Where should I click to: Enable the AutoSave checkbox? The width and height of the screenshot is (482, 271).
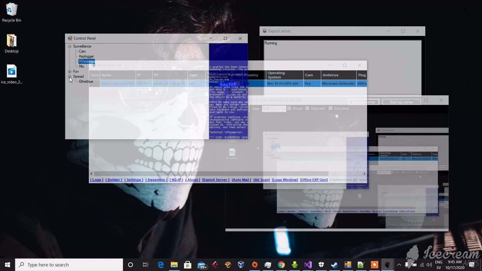pyautogui.click(x=330, y=108)
